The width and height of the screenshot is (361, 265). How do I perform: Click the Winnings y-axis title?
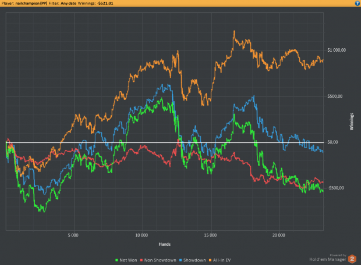click(352, 121)
